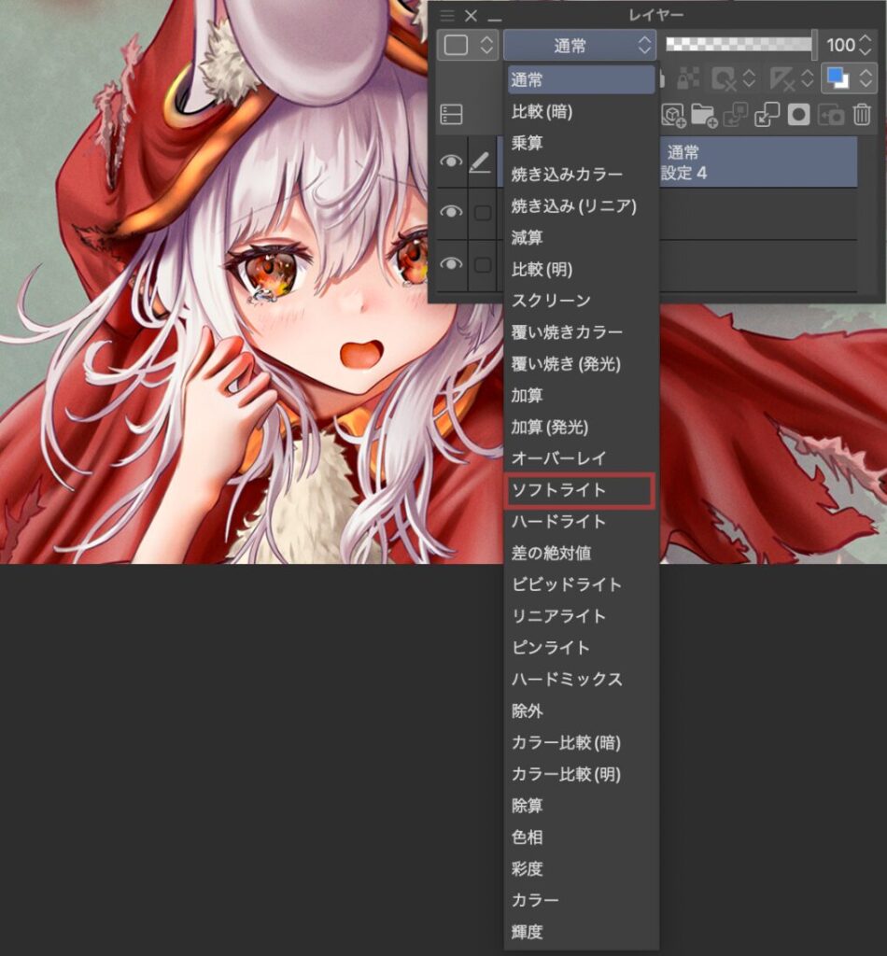Choose the 焼き込みカラー blend mode
The height and width of the screenshot is (956, 887).
581,175
